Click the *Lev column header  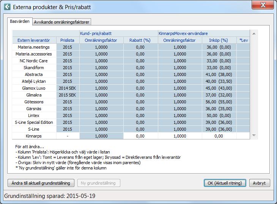[x=243, y=40]
